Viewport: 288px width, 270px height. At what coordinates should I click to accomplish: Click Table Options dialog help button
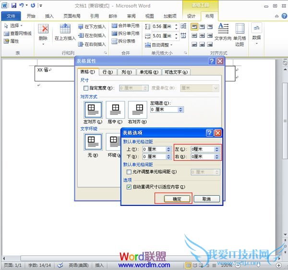210,133
